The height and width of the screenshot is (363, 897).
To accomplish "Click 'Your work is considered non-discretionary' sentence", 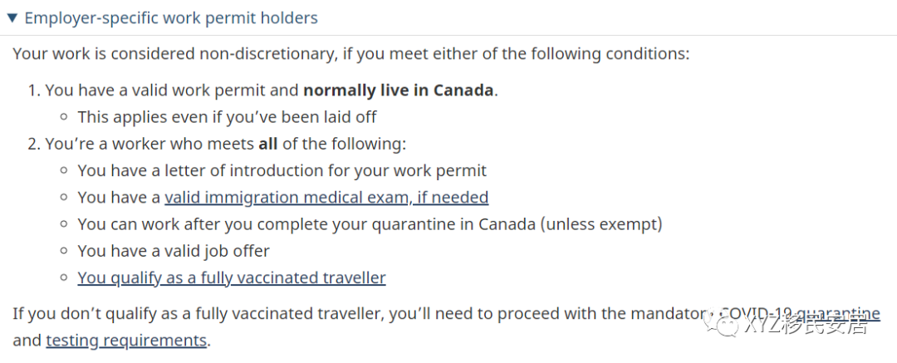I will 351,54.
